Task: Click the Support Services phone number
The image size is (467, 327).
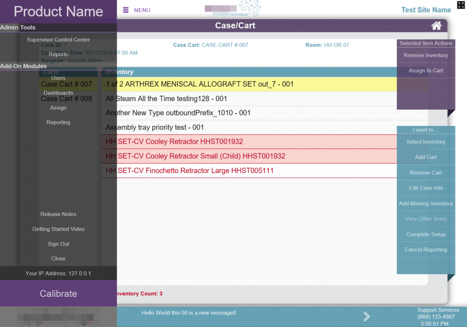Action: point(436,317)
